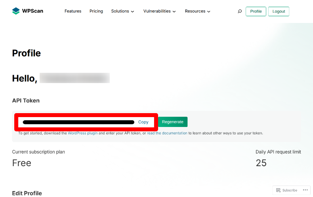The width and height of the screenshot is (313, 197).
Task: Copy the API token
Action: 143,122
